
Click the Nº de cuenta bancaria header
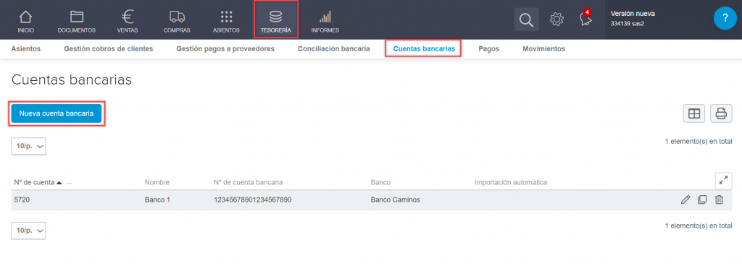249,183
